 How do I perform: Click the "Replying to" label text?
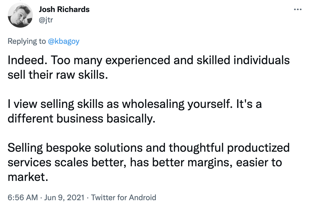tap(27, 41)
